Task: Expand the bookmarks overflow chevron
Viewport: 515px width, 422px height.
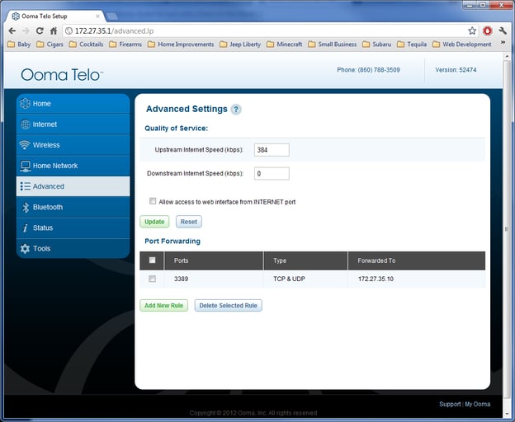Action: coord(503,45)
